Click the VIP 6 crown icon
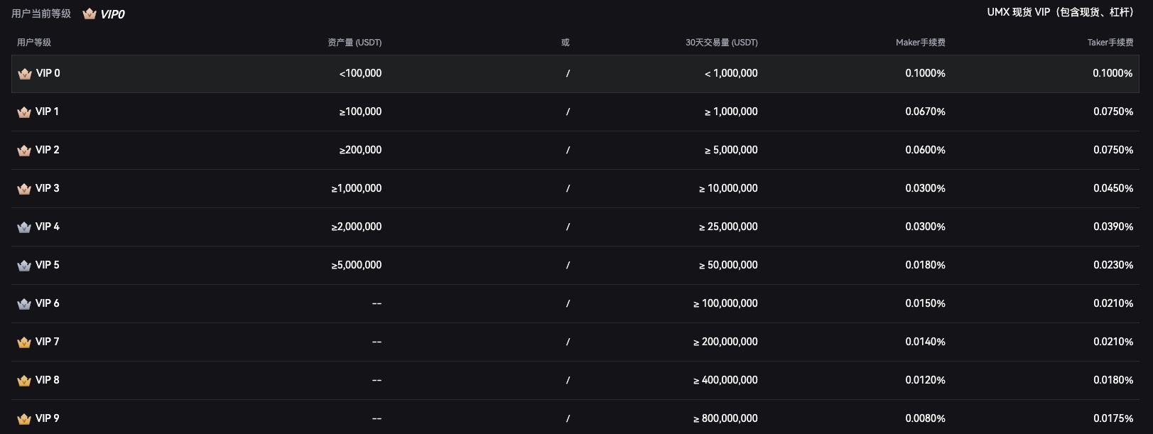This screenshot has height=434, width=1153. click(24, 304)
